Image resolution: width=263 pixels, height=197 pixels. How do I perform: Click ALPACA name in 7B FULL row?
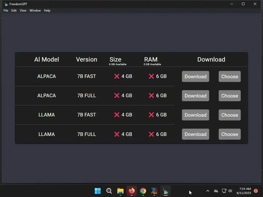(x=46, y=95)
